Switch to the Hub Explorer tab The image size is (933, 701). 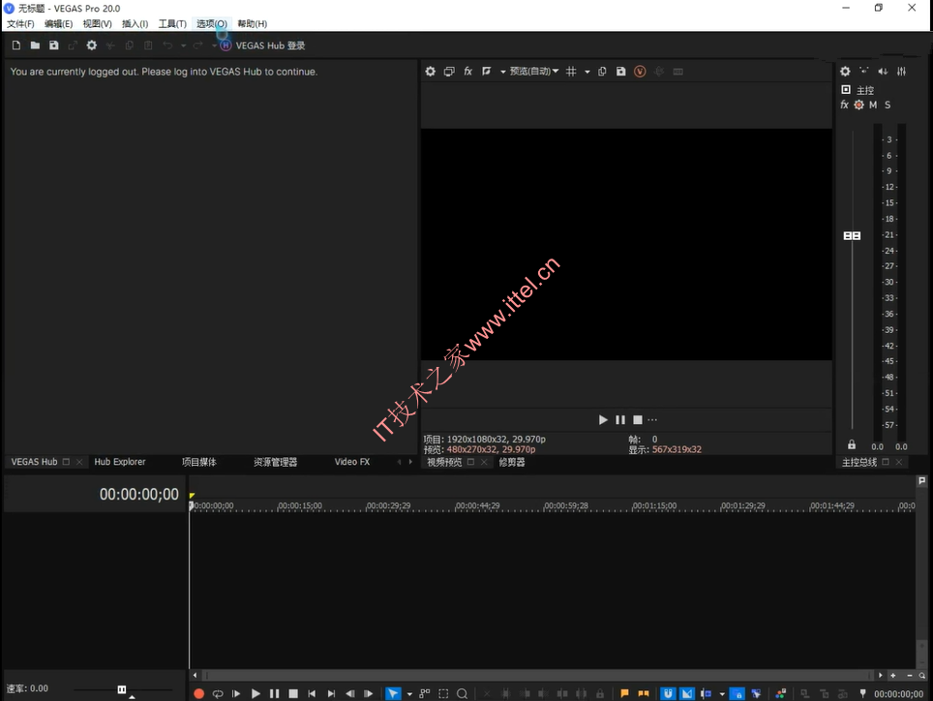120,462
